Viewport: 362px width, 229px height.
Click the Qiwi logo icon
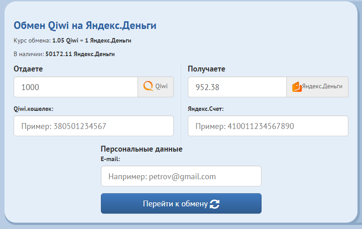[148, 86]
